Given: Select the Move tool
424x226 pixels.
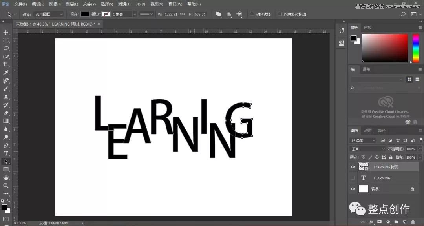Looking at the screenshot, I should pos(5,33).
